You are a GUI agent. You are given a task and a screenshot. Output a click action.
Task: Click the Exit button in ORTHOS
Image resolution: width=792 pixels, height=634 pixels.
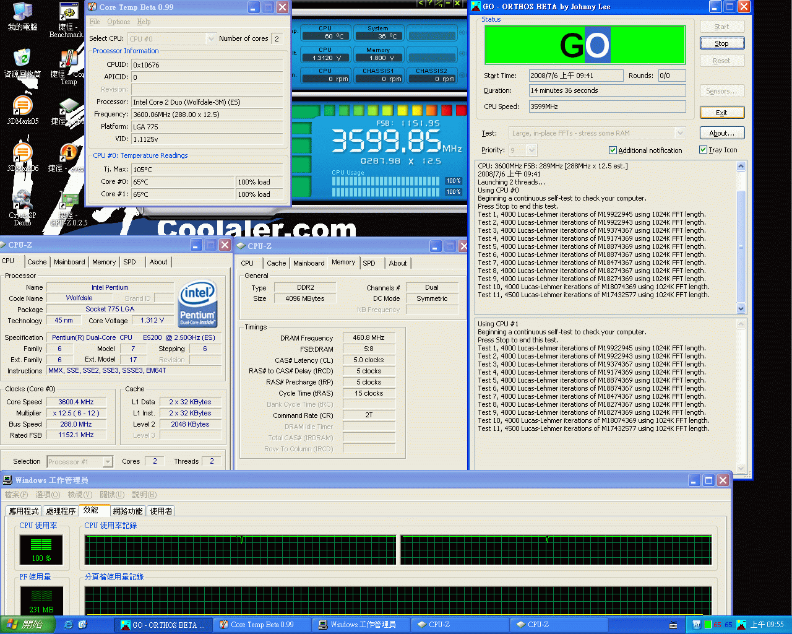tap(721, 113)
